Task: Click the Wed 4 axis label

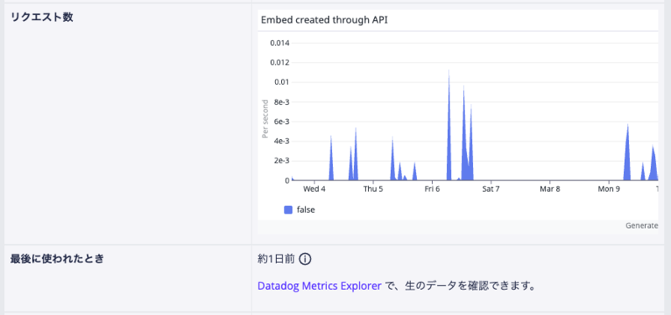Action: (x=314, y=188)
